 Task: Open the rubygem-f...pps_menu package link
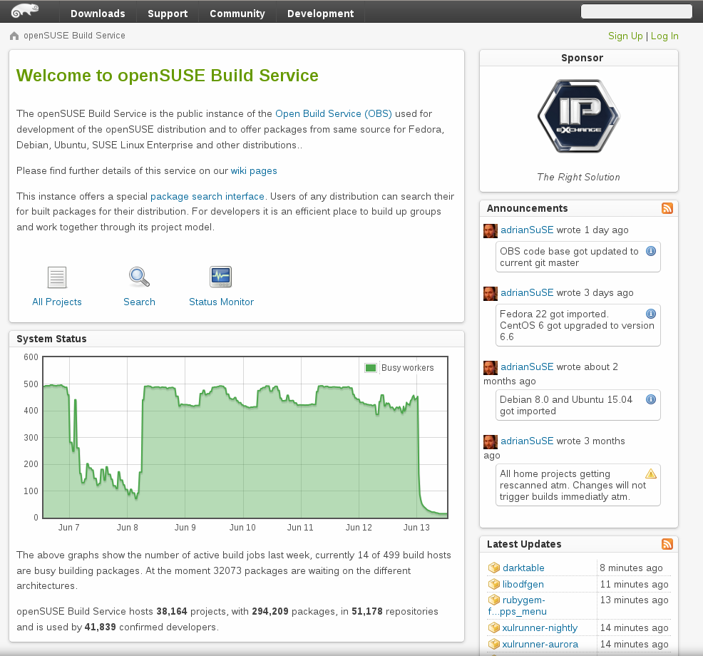point(518,605)
